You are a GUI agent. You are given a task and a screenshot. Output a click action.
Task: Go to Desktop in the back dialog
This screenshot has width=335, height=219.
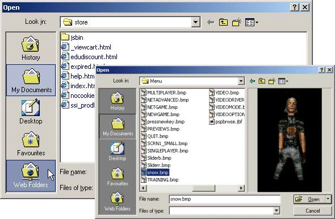(x=31, y=111)
